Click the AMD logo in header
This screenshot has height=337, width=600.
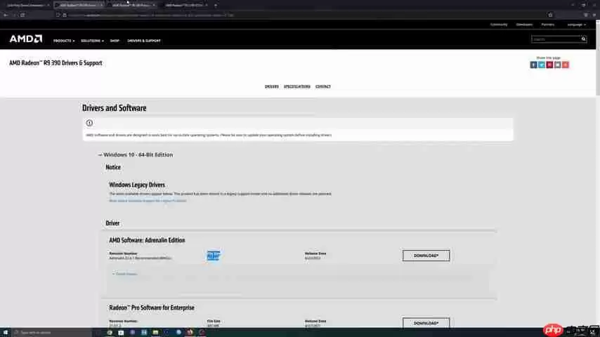tap(25, 39)
